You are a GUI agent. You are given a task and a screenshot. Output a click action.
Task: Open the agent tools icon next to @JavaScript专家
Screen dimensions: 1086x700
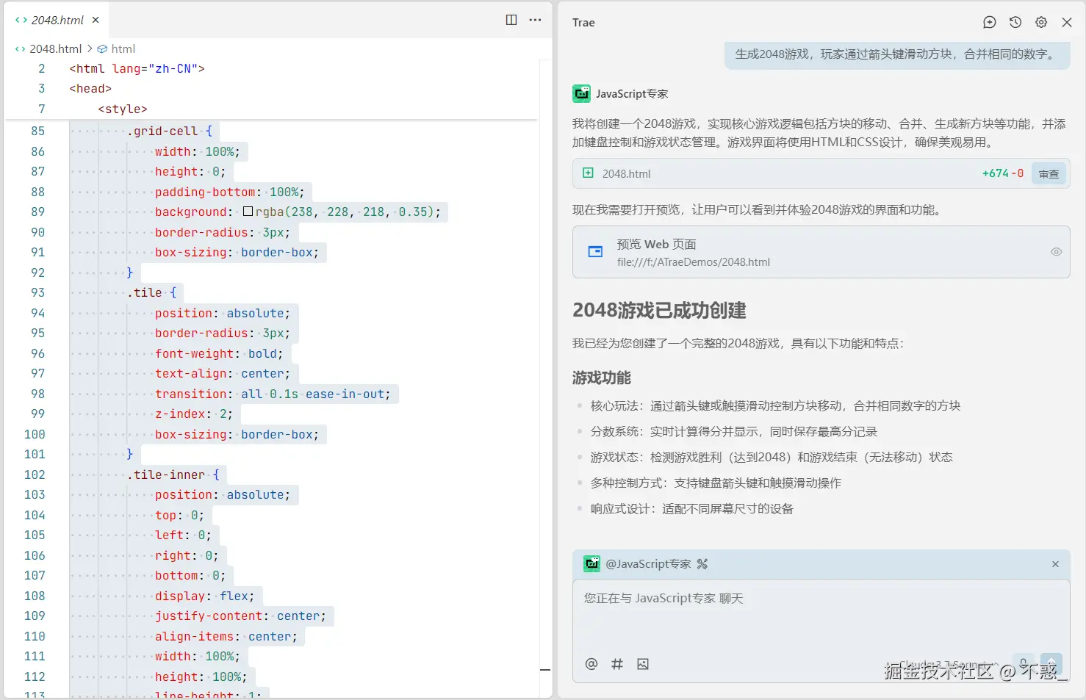click(702, 564)
